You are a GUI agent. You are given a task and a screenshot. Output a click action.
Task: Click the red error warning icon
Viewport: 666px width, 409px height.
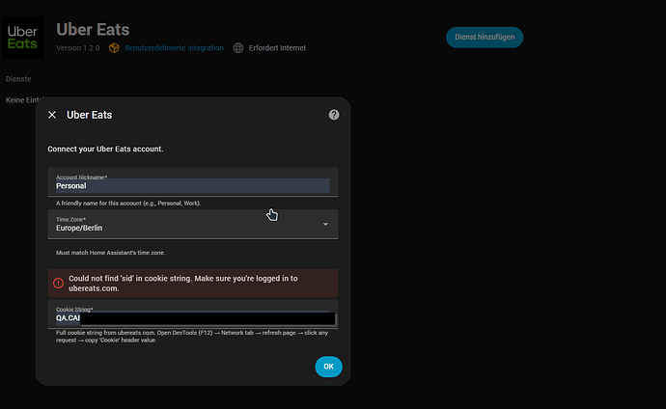tap(58, 283)
